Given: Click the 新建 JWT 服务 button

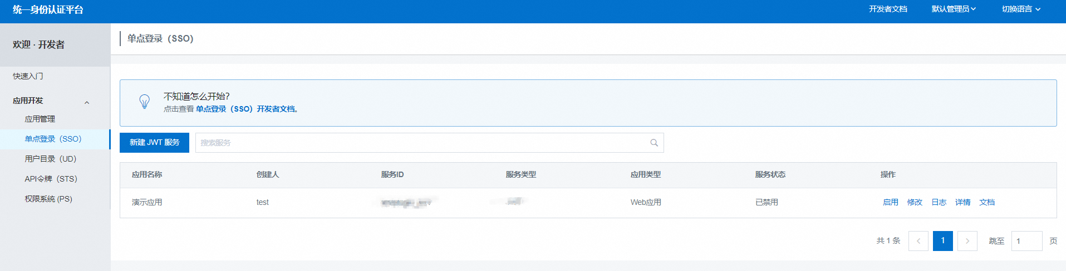Looking at the screenshot, I should (154, 143).
